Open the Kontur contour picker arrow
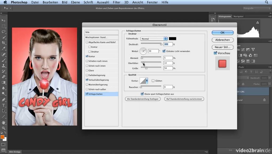The height and width of the screenshot is (154, 272). (x=147, y=81)
